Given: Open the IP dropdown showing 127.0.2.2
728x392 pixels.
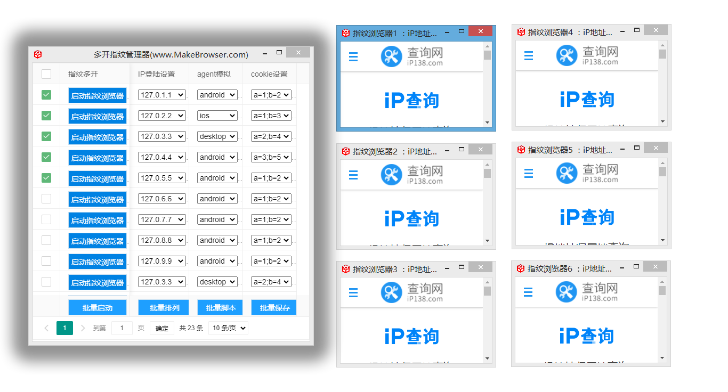Looking at the screenshot, I should [x=162, y=116].
